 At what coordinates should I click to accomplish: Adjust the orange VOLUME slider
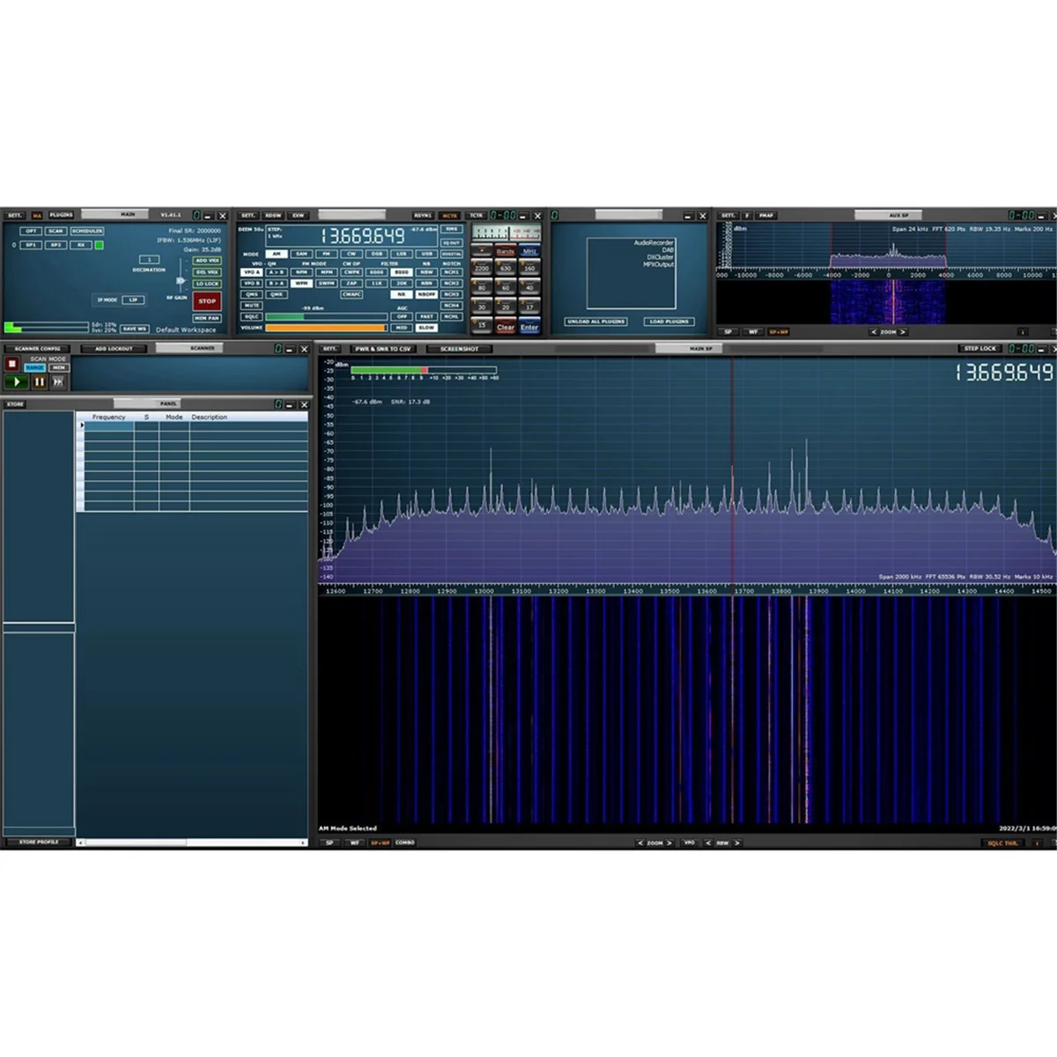[326, 328]
